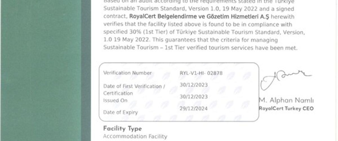
Task: Click the word 'Certification' under First Verification
Action: coord(118,93)
